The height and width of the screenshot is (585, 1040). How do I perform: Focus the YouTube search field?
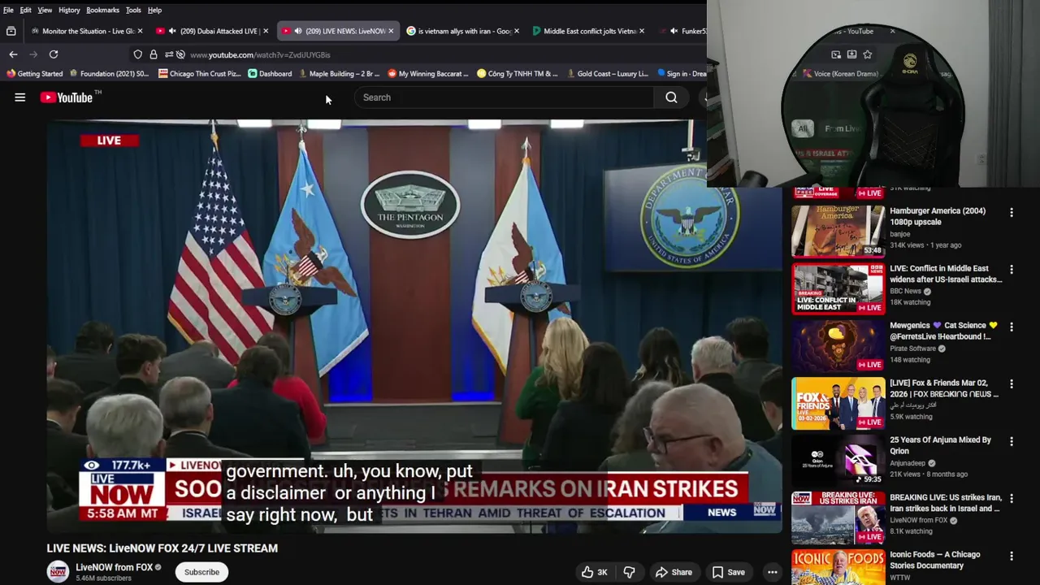[x=504, y=97]
